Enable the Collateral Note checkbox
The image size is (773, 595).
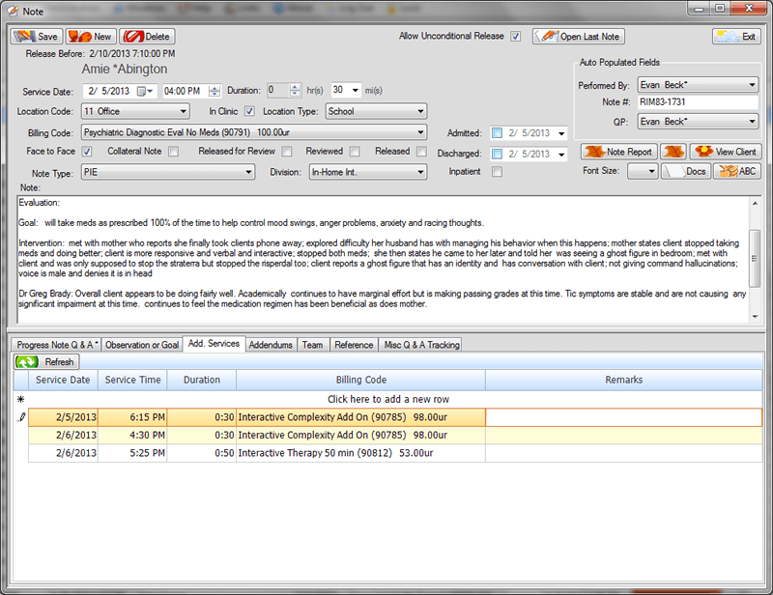173,153
